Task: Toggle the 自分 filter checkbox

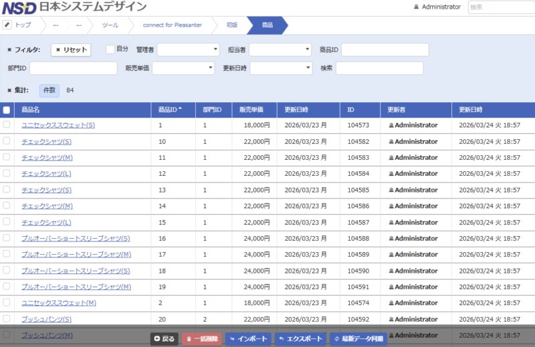Action: (111, 49)
